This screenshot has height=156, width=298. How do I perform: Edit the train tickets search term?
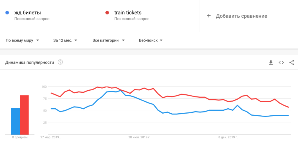point(128,13)
